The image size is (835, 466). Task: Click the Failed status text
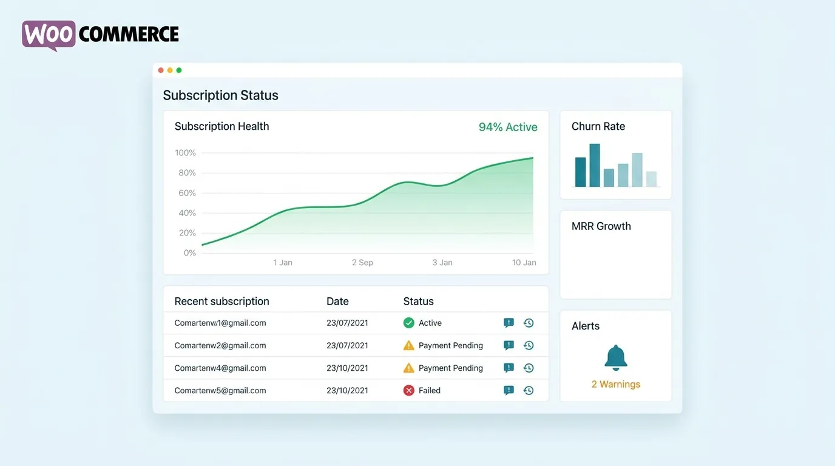click(430, 390)
